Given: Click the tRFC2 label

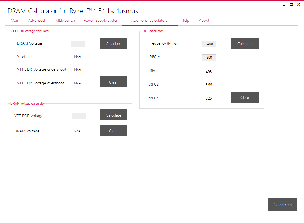Looking at the screenshot, I should (x=153, y=84).
